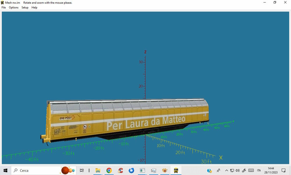
Task: Click the ITA language indicator
Action: (x=259, y=170)
